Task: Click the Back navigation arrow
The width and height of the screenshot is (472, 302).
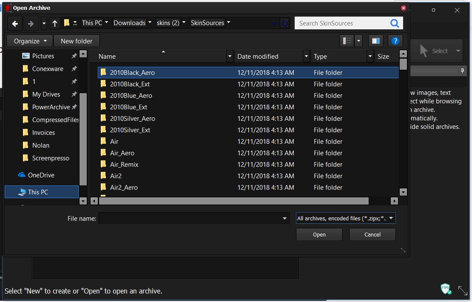Action: (x=15, y=24)
